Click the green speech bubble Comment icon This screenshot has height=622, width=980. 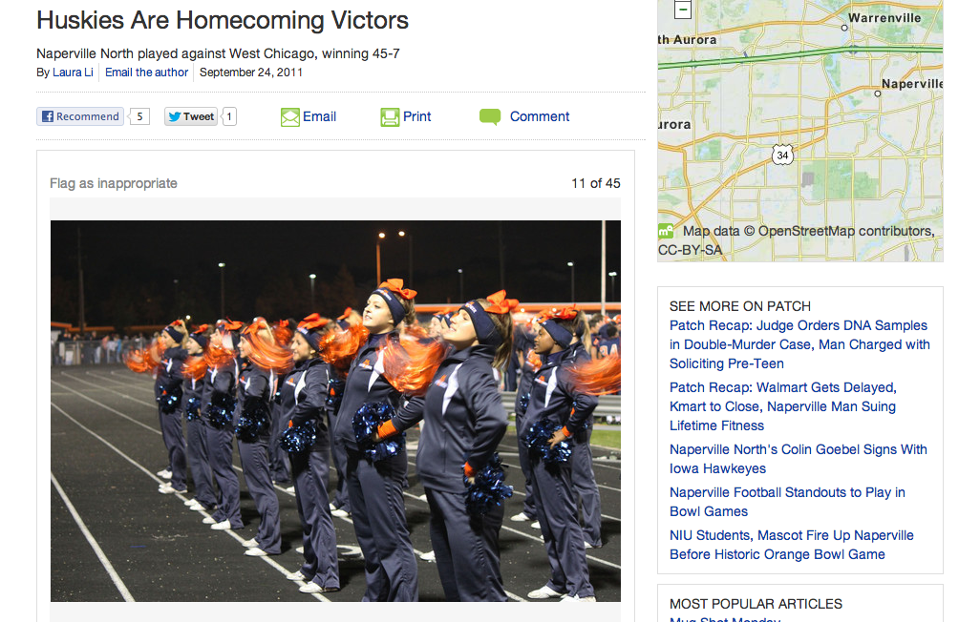tap(490, 116)
